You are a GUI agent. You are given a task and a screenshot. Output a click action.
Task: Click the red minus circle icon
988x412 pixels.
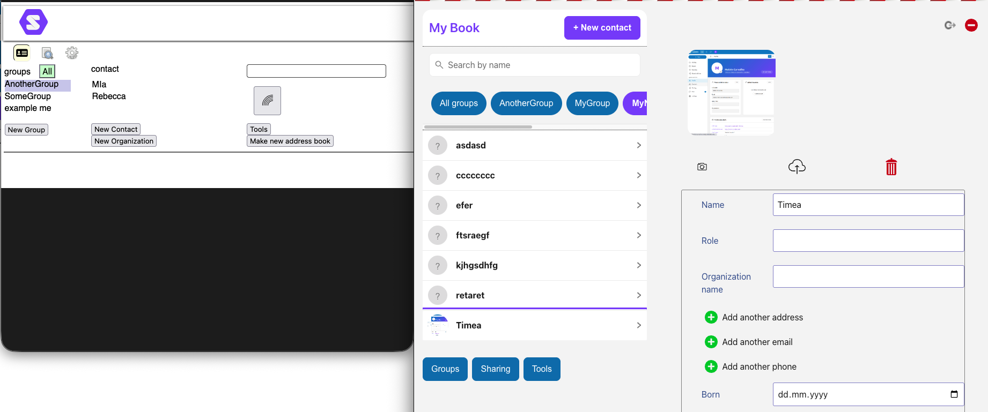pyautogui.click(x=971, y=25)
